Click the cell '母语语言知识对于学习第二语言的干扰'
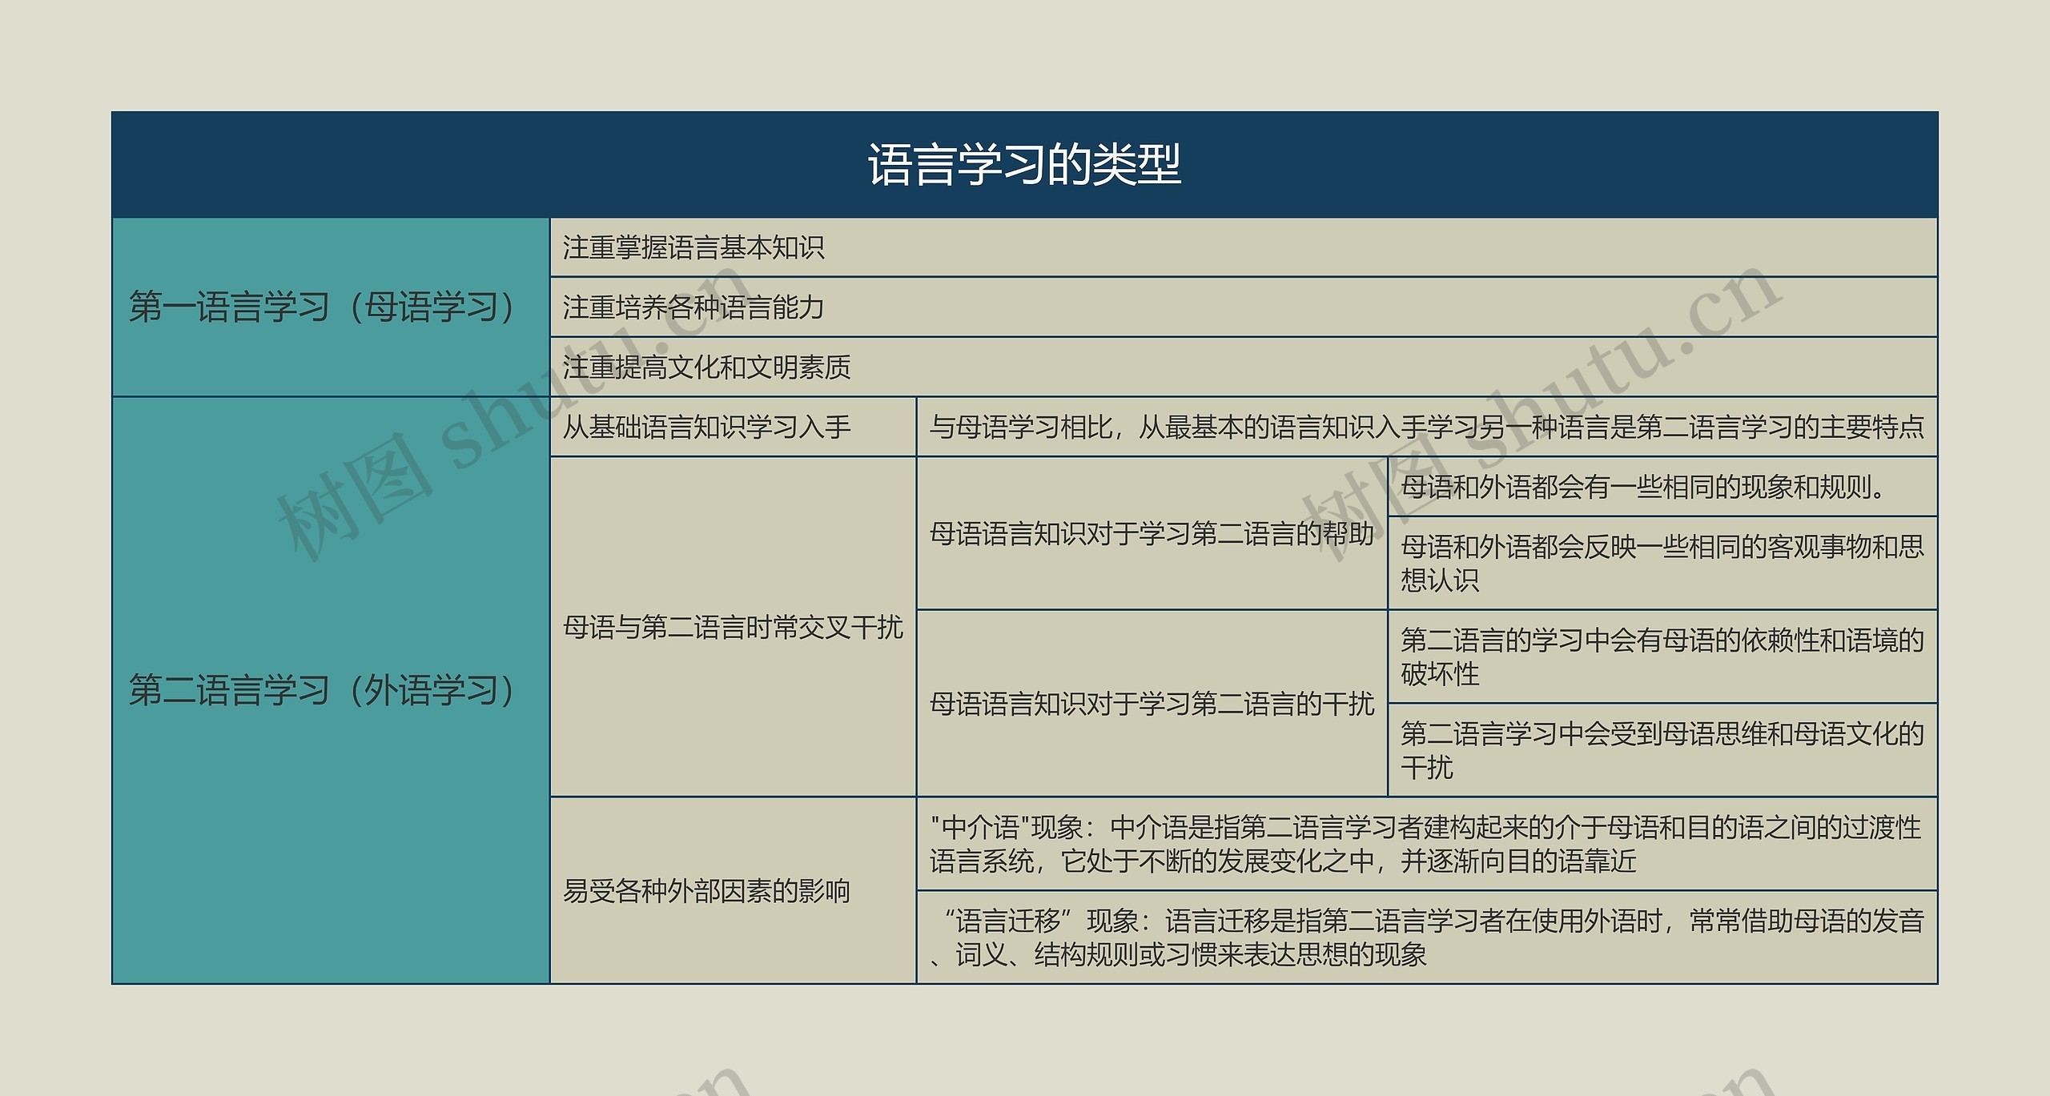 1152,704
